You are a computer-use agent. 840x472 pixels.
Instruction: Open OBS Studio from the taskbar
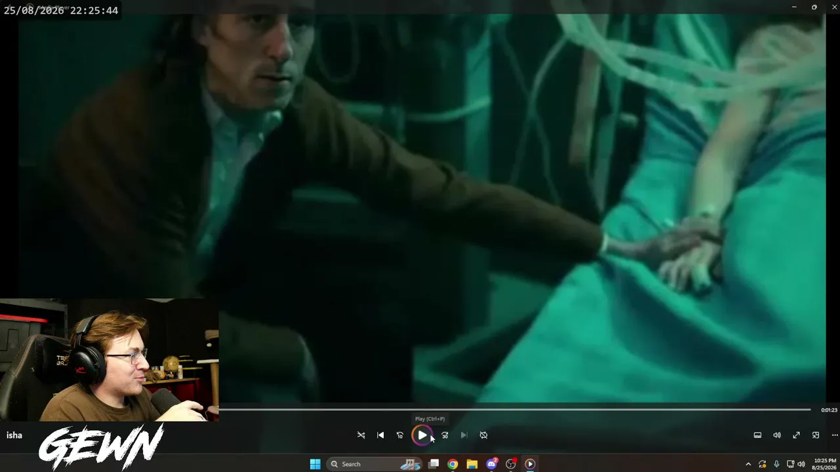[x=511, y=464]
